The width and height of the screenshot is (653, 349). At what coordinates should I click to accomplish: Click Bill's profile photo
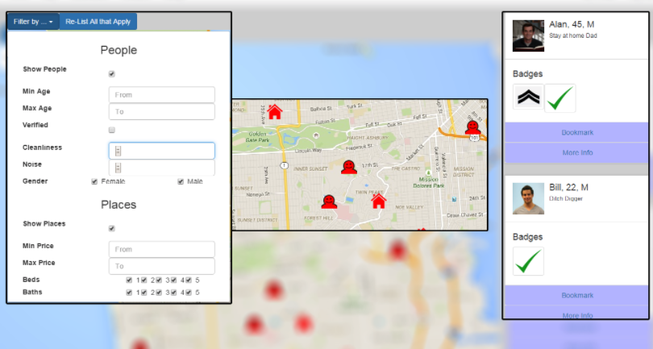(528, 198)
